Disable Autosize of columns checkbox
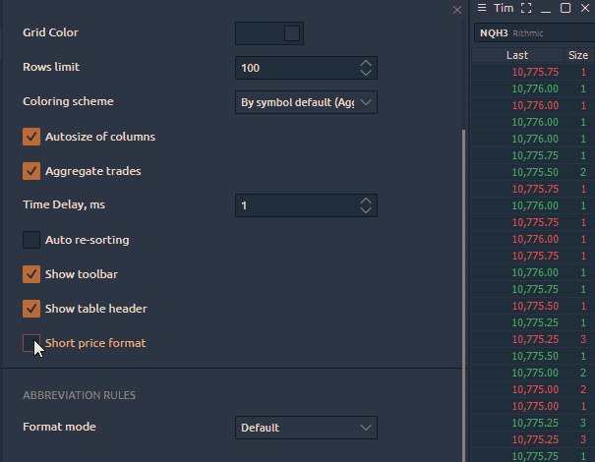The image size is (595, 462). [31, 137]
